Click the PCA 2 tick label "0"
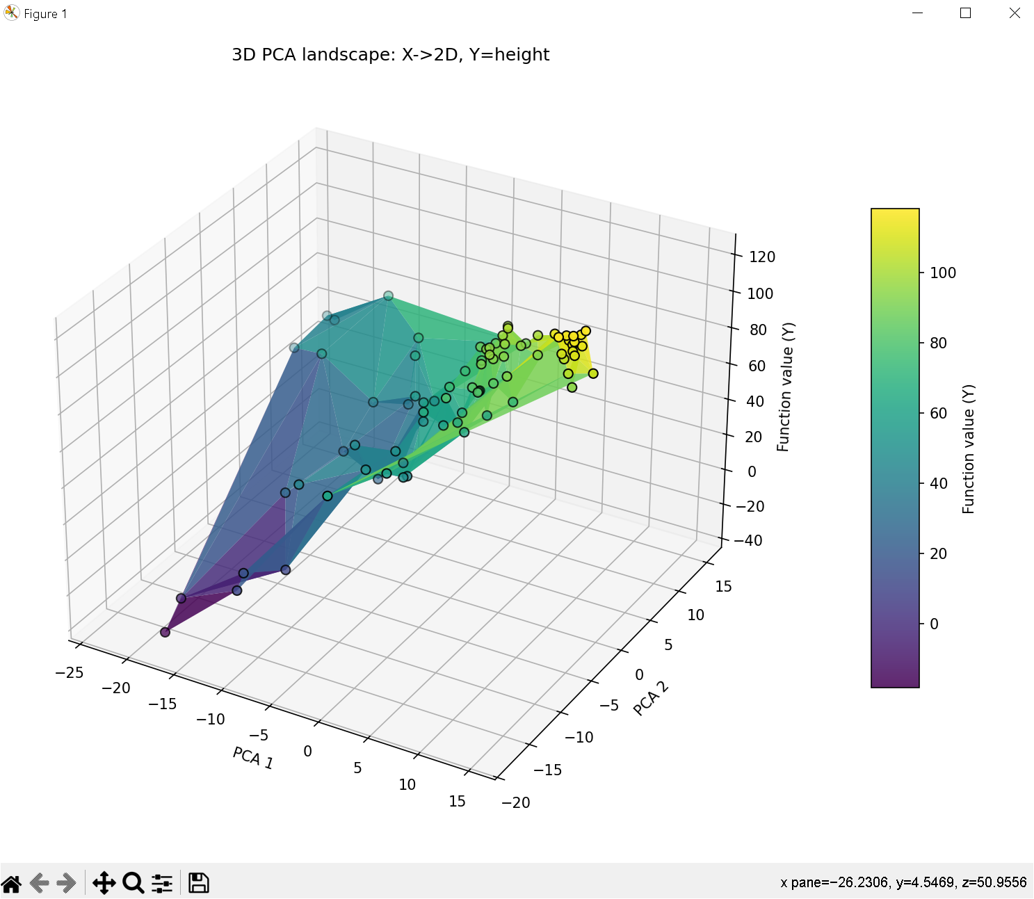 tap(639, 674)
